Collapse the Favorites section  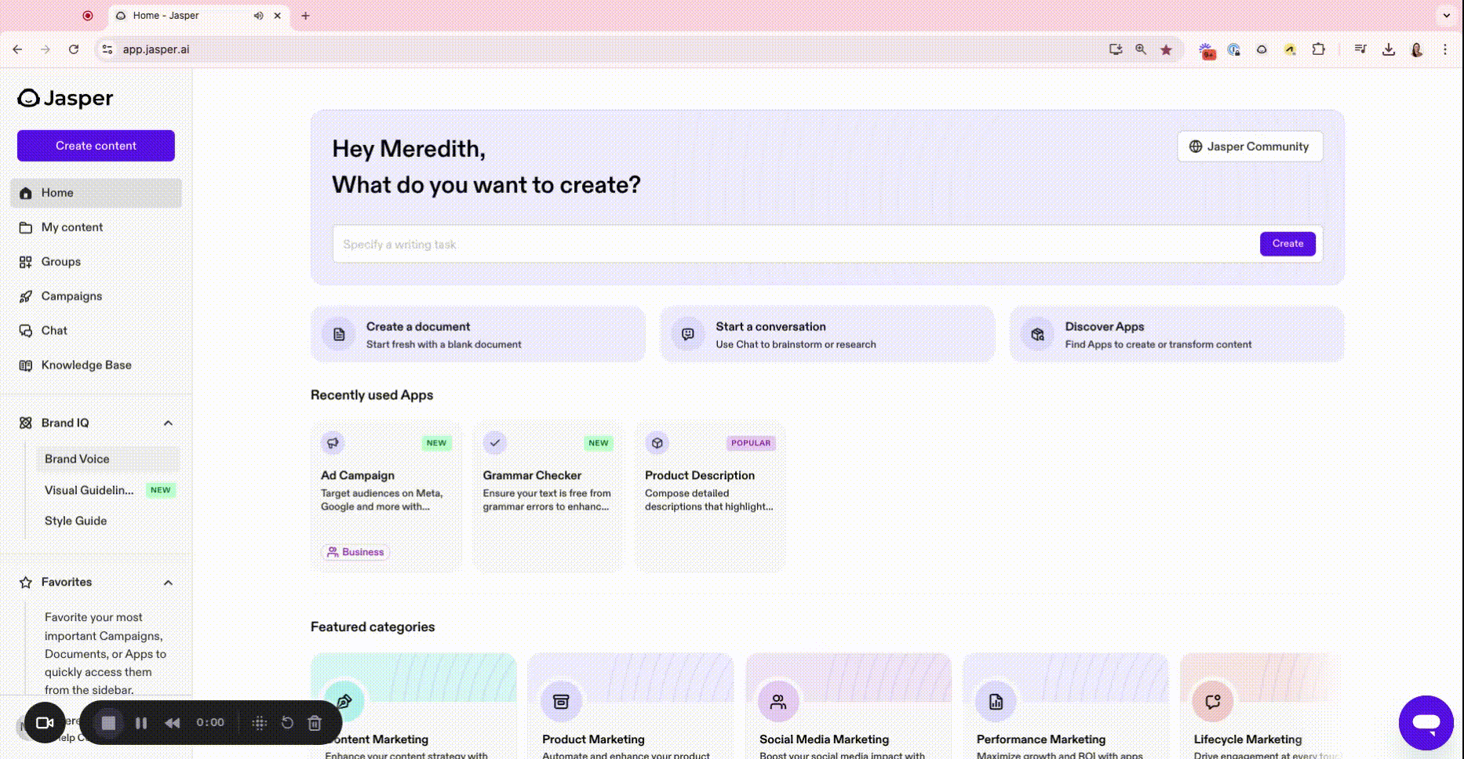[x=168, y=583]
